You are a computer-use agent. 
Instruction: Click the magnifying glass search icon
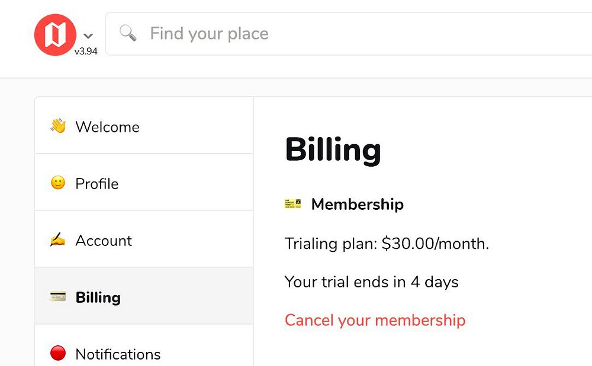[128, 33]
